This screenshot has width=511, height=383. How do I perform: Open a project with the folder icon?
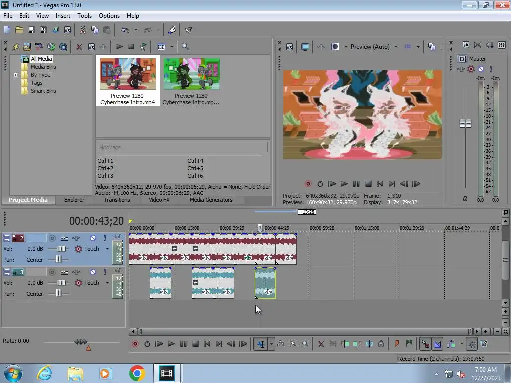(19, 30)
